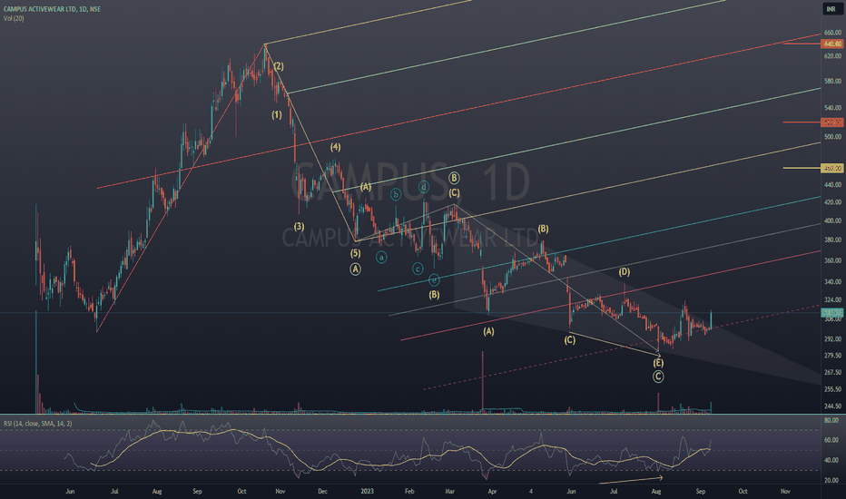Open the INR currency selector
The image size is (846, 499).
coord(831,9)
